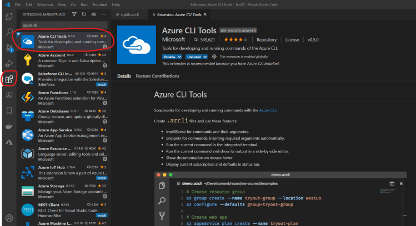This screenshot has height=226, width=416.
Task: Refresh the extensions marketplace list
Action: (84, 14)
